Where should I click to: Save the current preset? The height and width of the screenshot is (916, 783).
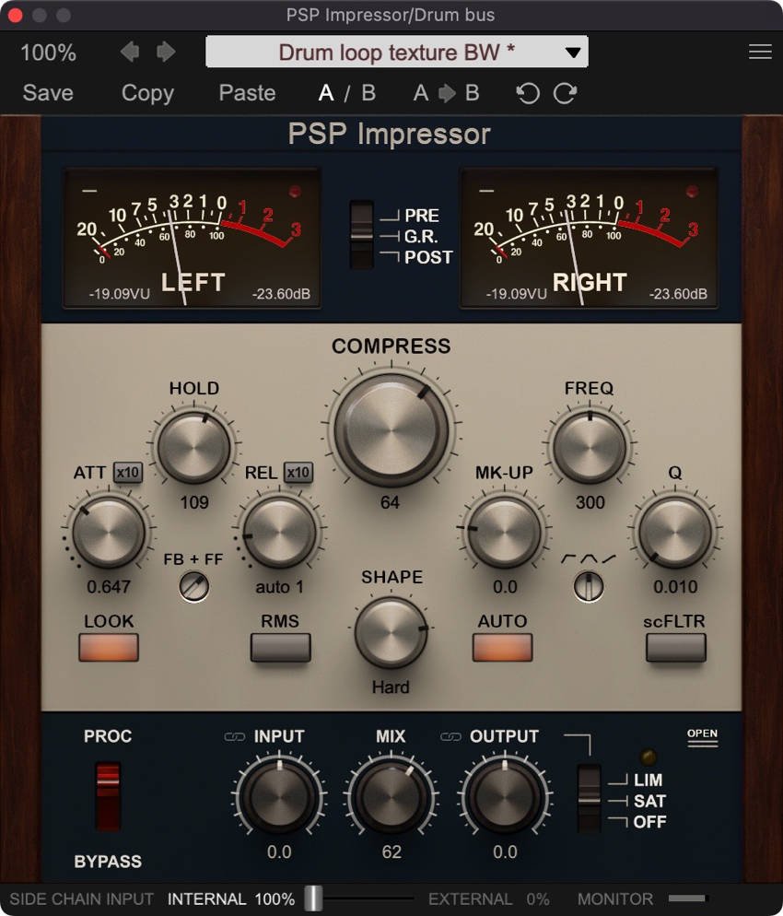coord(48,93)
